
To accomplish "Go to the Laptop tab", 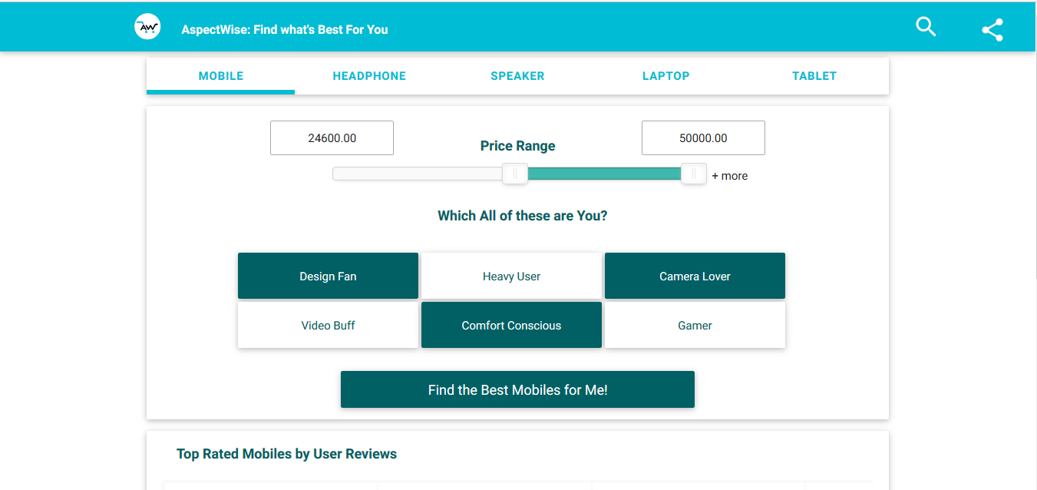I will pyautogui.click(x=666, y=76).
